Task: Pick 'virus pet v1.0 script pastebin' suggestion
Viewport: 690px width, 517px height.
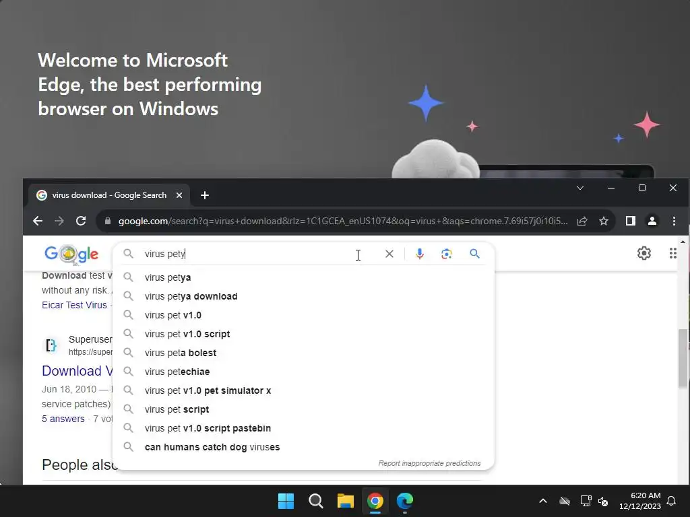Action: (x=304, y=428)
